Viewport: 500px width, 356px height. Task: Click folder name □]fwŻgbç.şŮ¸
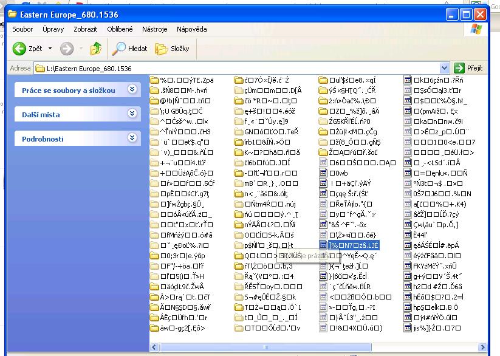point(183,204)
